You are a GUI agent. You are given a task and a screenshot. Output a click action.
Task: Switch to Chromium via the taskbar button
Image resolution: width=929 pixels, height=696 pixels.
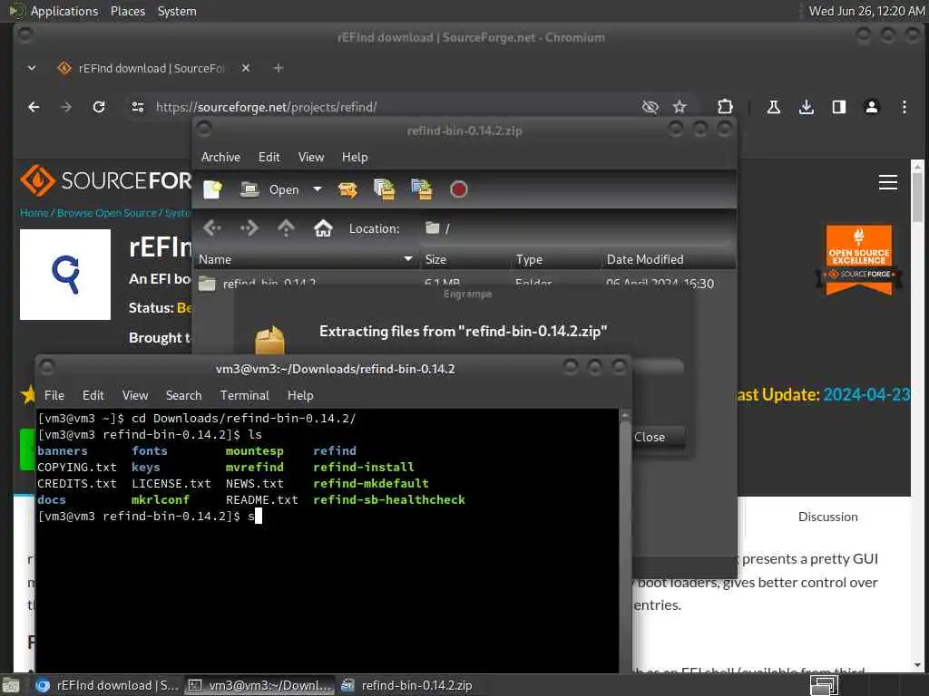107,685
